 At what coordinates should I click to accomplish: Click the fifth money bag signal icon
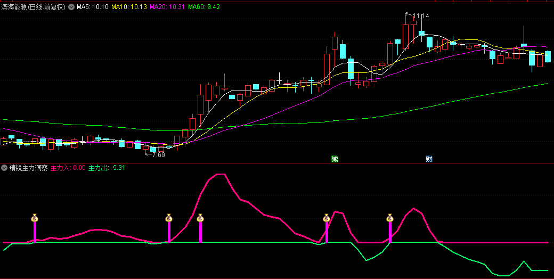390,217
